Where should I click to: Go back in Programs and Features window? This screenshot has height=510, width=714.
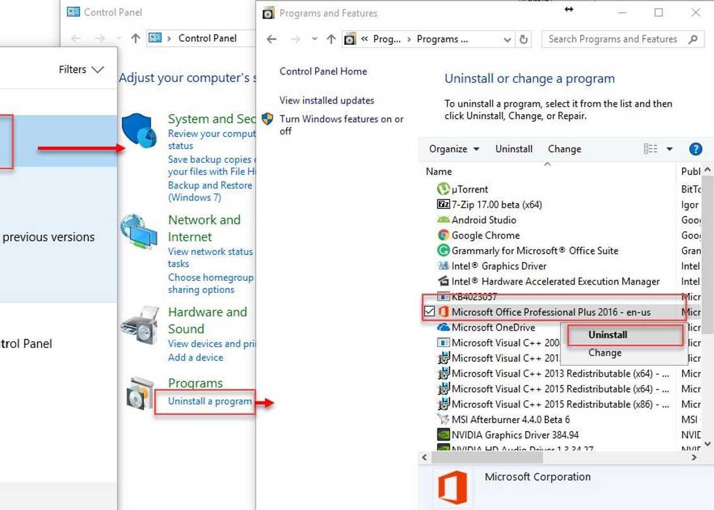click(271, 40)
